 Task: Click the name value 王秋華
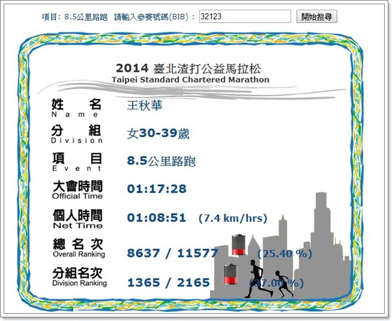coord(145,105)
